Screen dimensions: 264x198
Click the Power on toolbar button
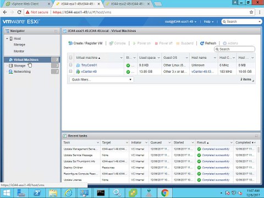[x=142, y=43]
